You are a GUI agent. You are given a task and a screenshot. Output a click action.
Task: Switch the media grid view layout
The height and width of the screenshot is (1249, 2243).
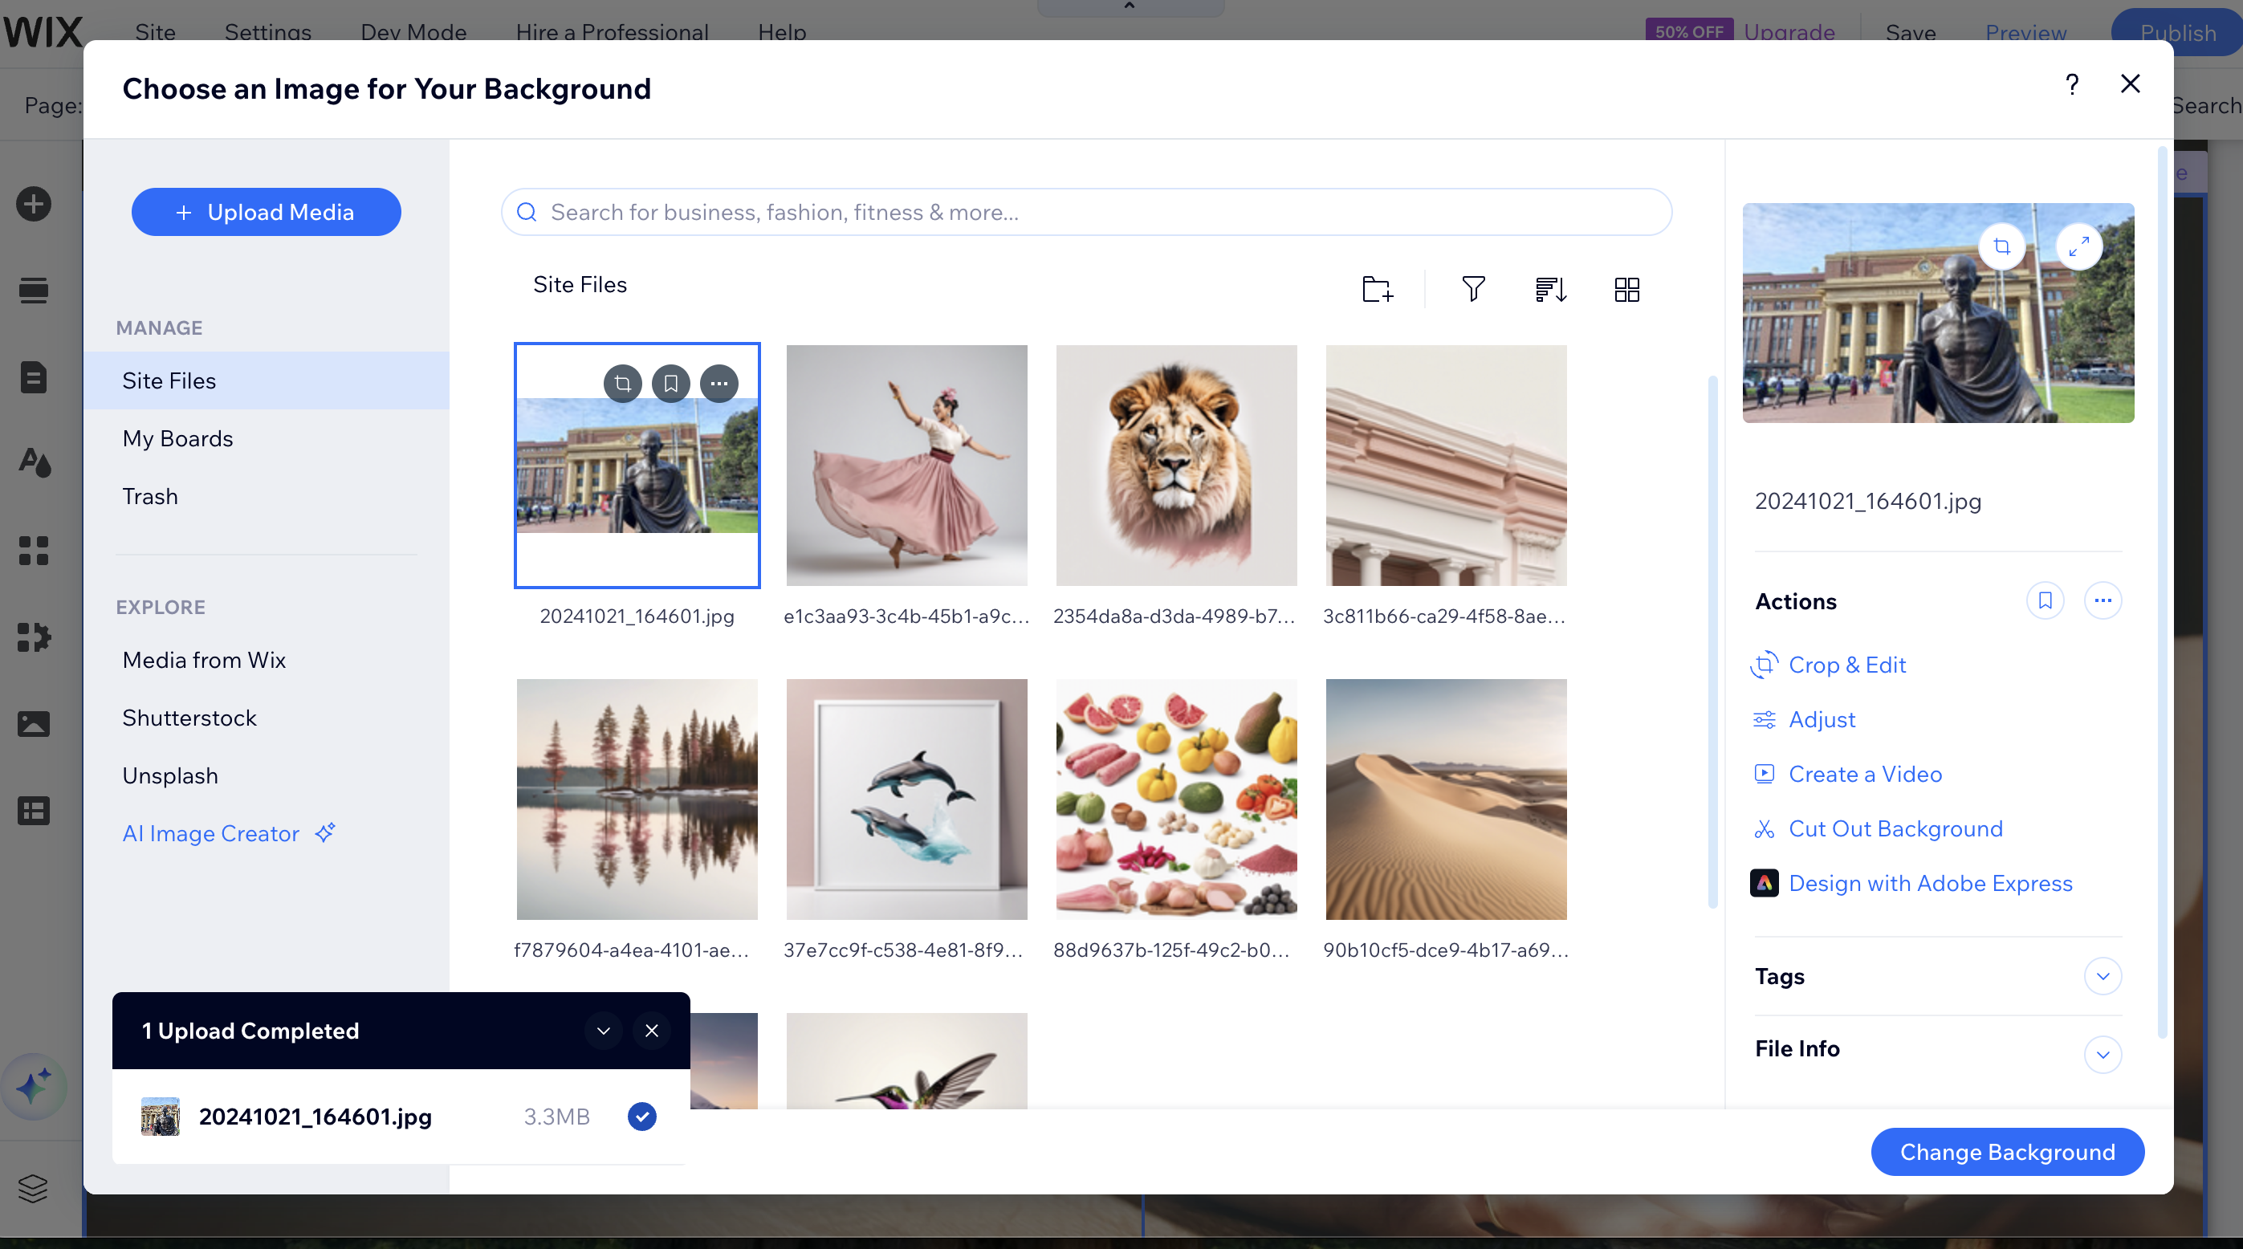pyautogui.click(x=1626, y=289)
